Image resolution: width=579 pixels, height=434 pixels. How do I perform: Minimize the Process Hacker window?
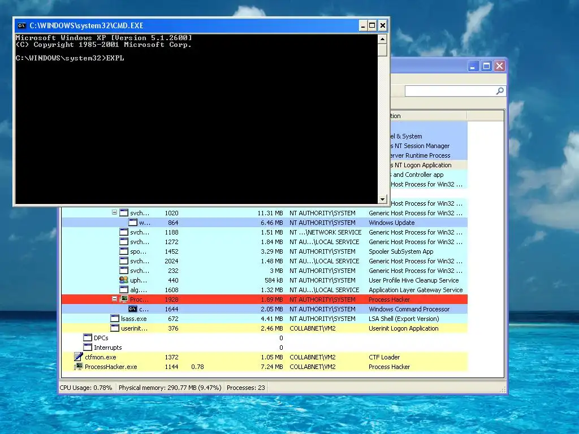click(473, 66)
